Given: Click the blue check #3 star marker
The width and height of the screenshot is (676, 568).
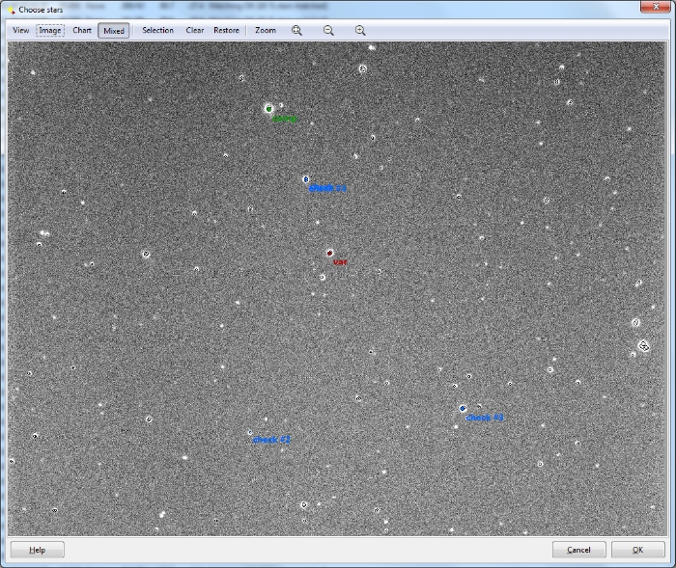Looking at the screenshot, I should click(464, 409).
